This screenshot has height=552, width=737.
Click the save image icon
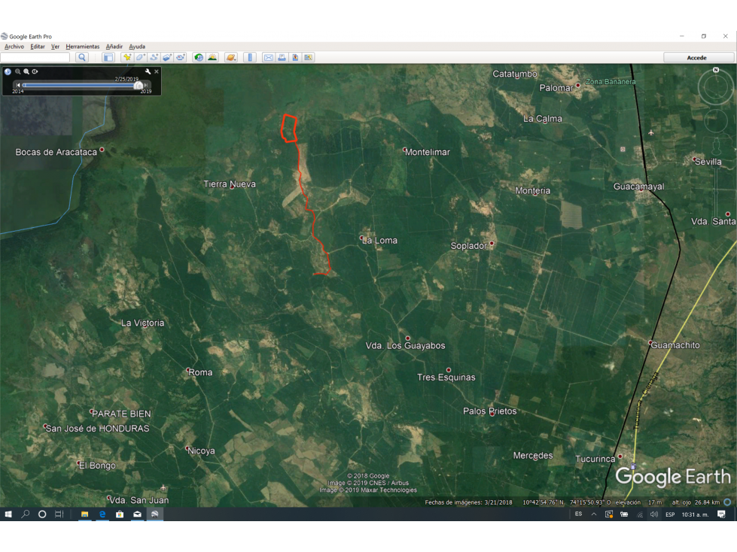pyautogui.click(x=295, y=57)
